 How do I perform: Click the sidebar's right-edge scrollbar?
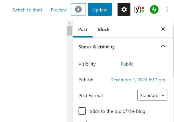coord(173,52)
